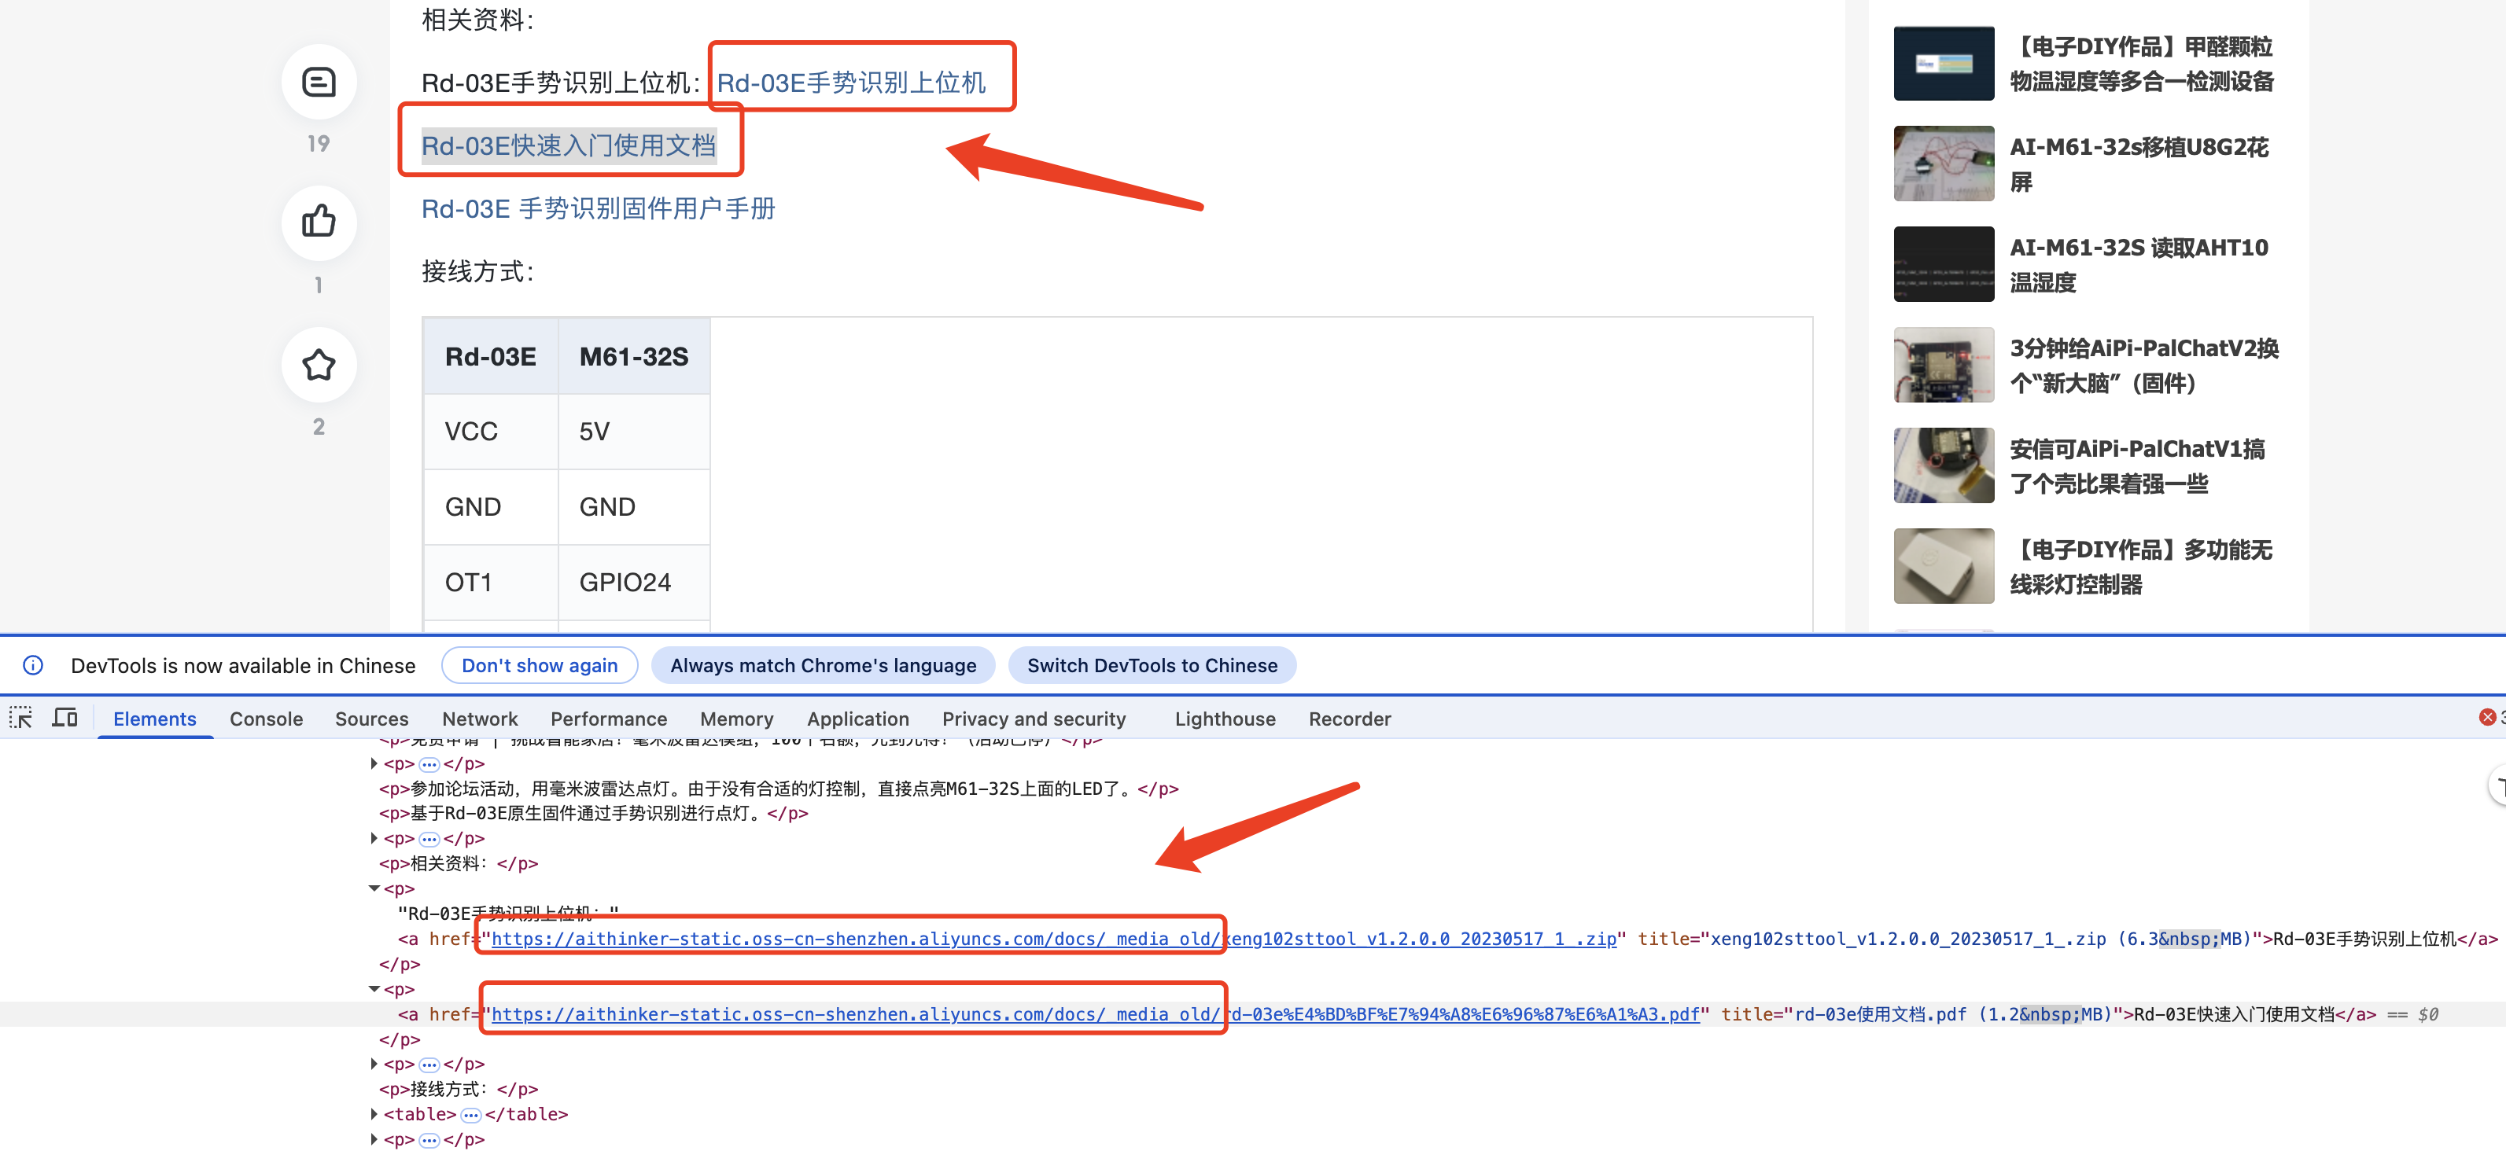Toggle the device toolbar icon

pyautogui.click(x=65, y=719)
